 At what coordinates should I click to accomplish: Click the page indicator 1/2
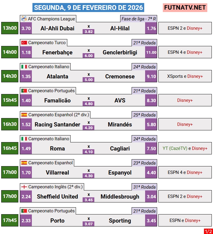click(208, 231)
